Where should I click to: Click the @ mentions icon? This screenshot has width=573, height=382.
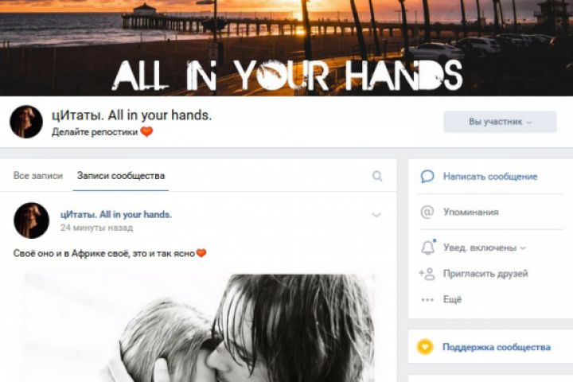click(x=427, y=212)
